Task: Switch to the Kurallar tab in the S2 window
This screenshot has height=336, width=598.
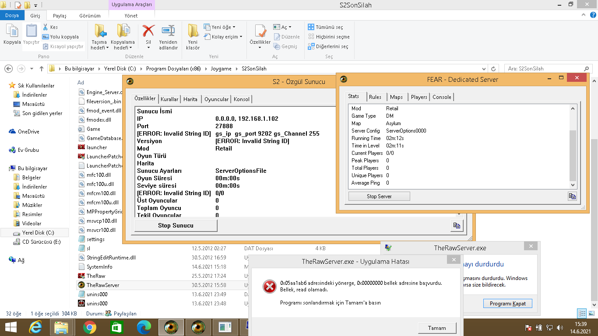Action: click(169, 99)
